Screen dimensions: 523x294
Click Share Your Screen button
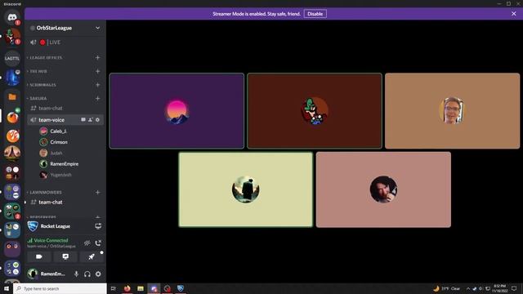pos(65,256)
